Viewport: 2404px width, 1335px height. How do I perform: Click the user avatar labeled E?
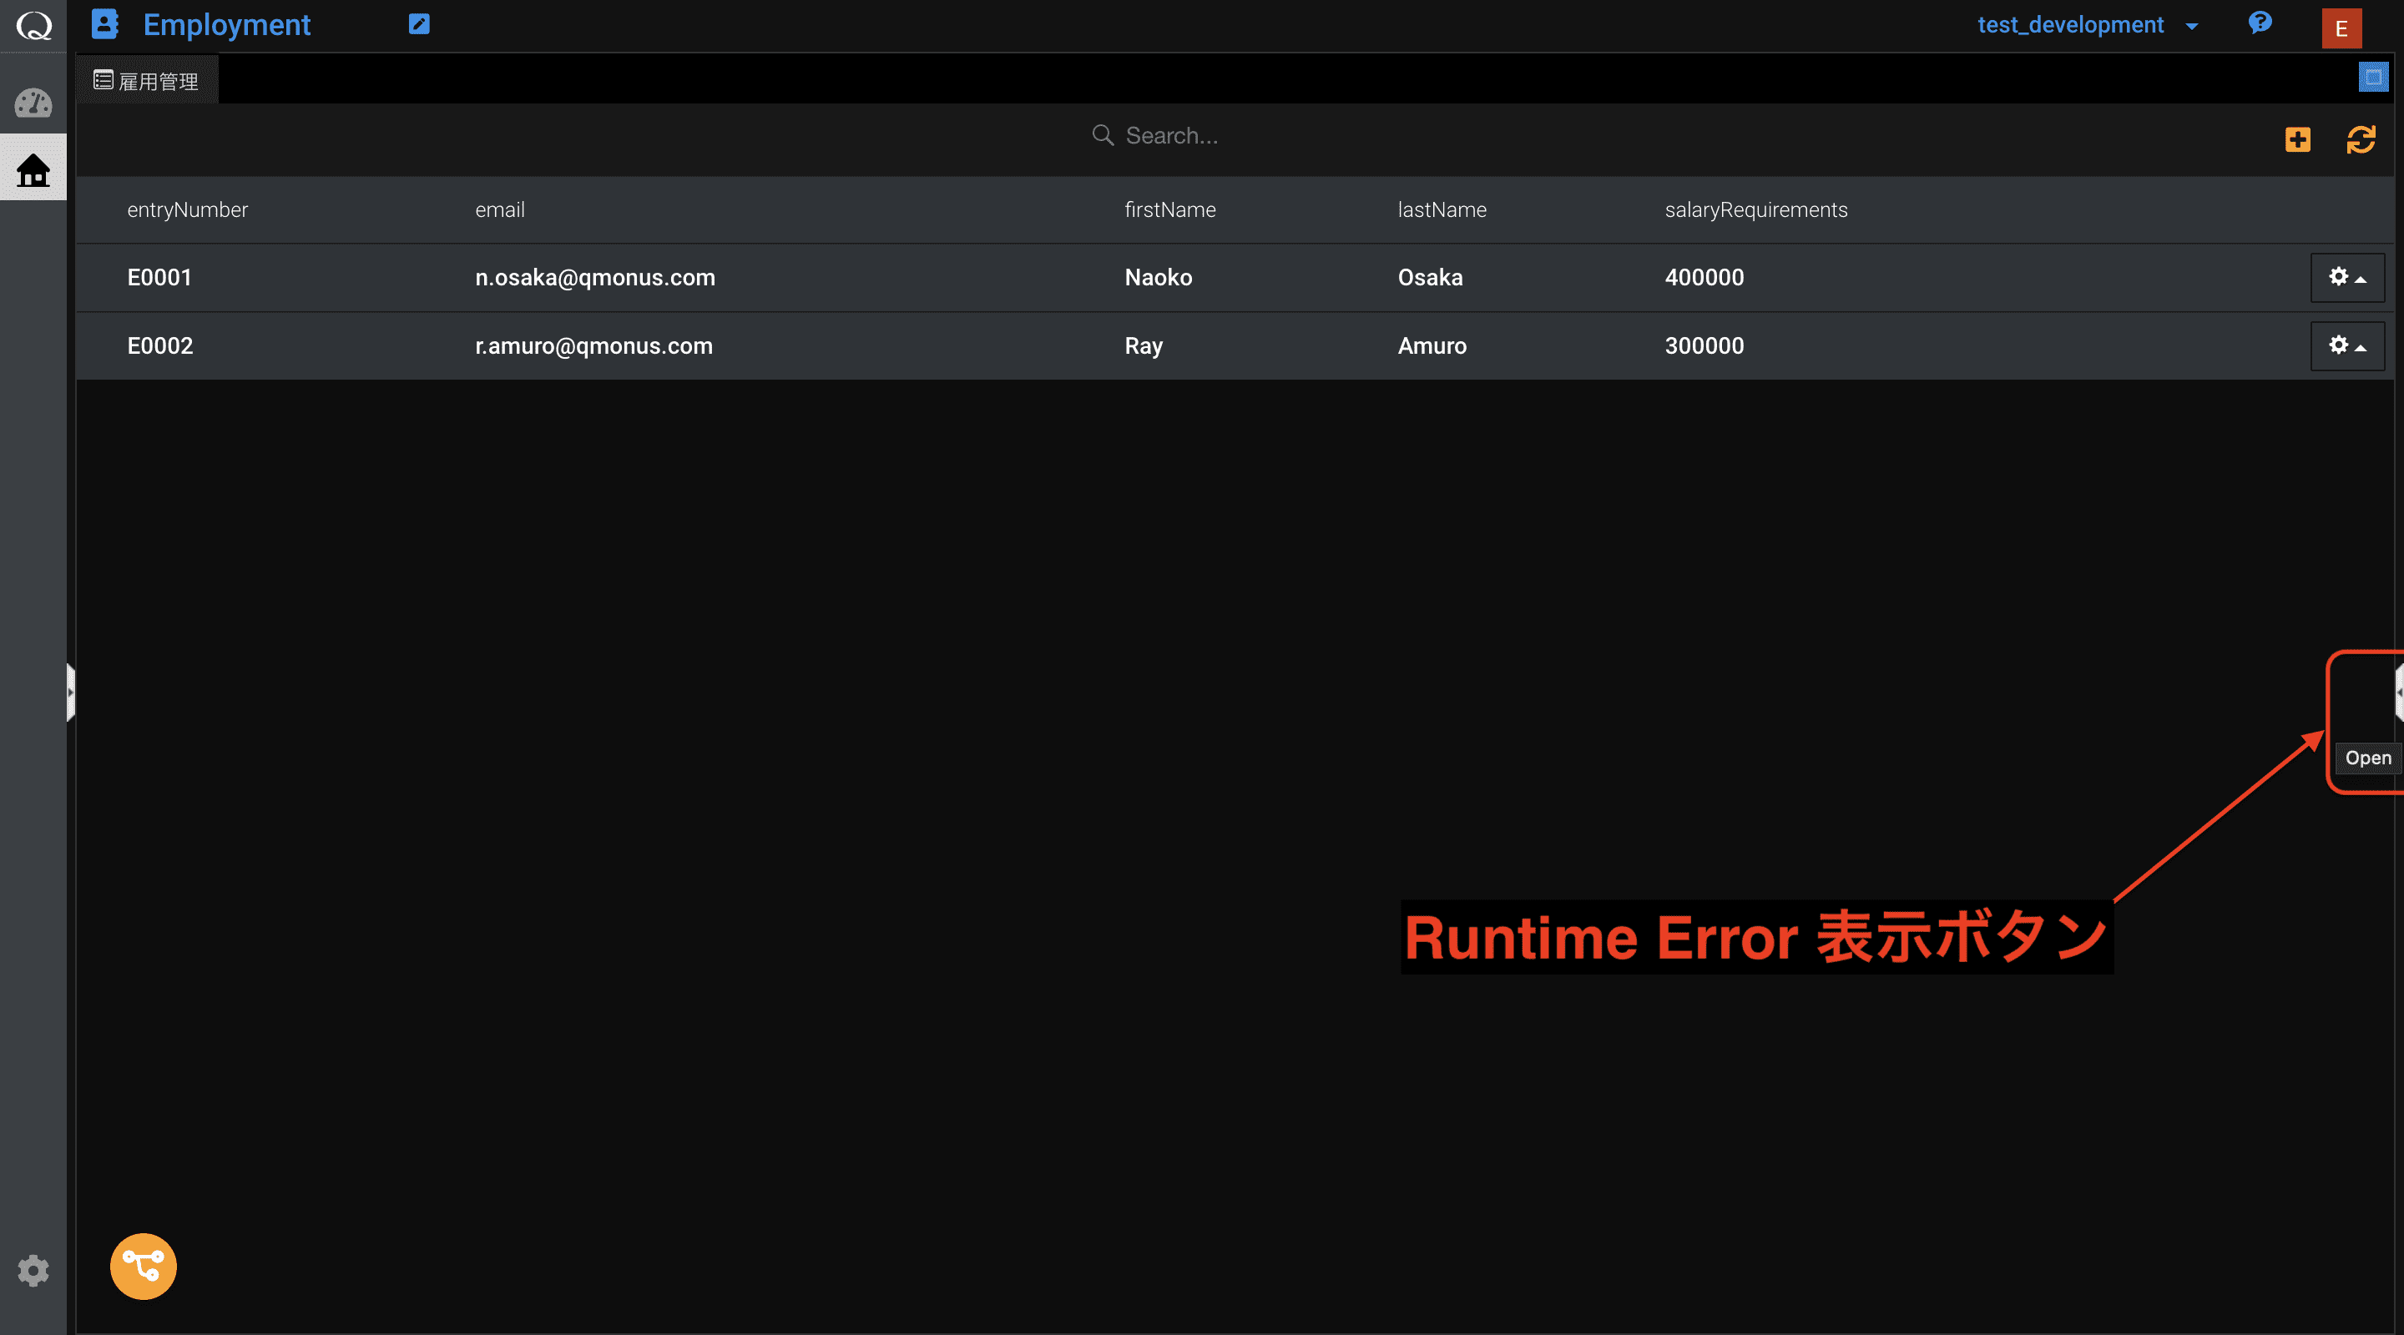tap(2341, 28)
